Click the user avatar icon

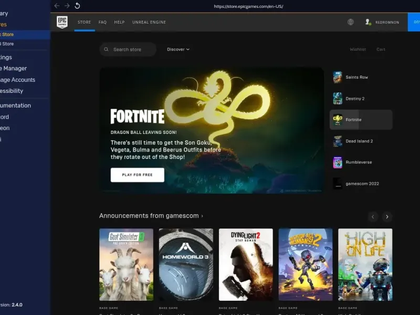(368, 22)
